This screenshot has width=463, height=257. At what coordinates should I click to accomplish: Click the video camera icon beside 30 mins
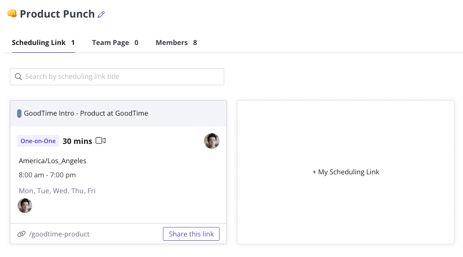point(101,140)
